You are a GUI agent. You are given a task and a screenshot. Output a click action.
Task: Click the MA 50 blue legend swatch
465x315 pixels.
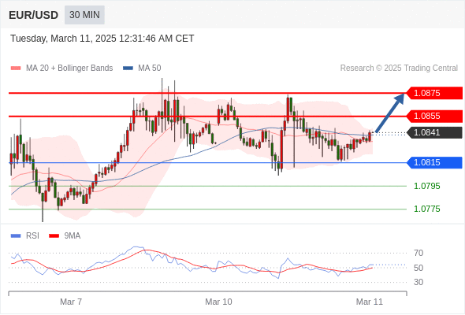point(128,69)
